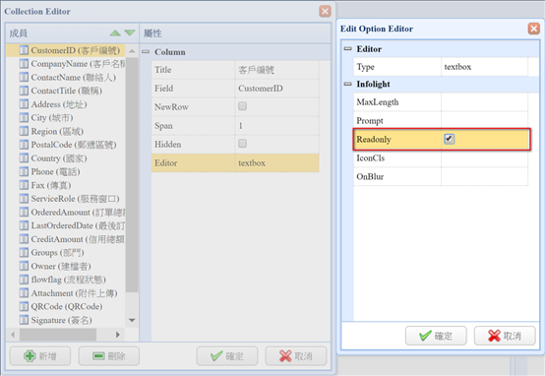Image resolution: width=545 pixels, height=376 pixels.
Task: Cancel Edit Option Editor with 取消 button
Action: [505, 336]
